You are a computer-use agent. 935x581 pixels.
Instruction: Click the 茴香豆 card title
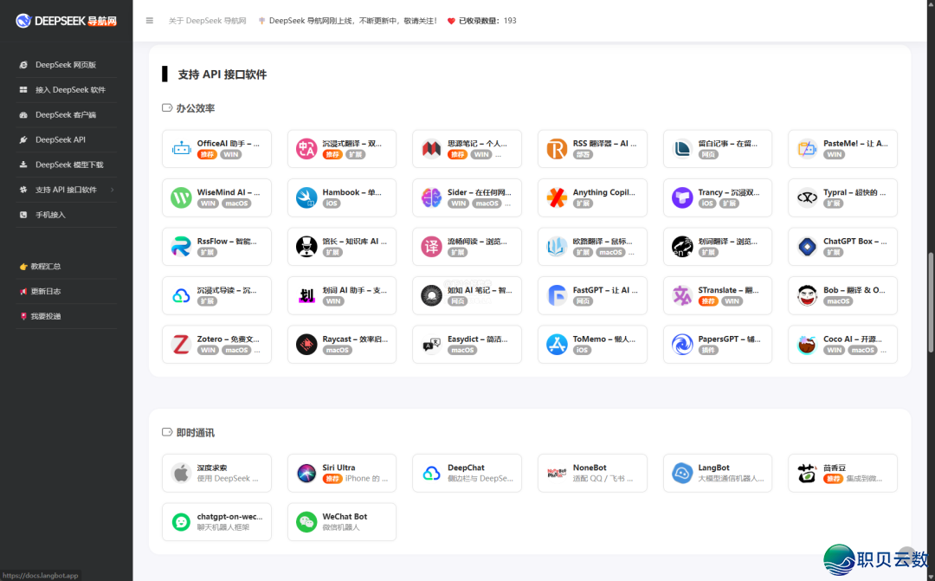pos(835,468)
